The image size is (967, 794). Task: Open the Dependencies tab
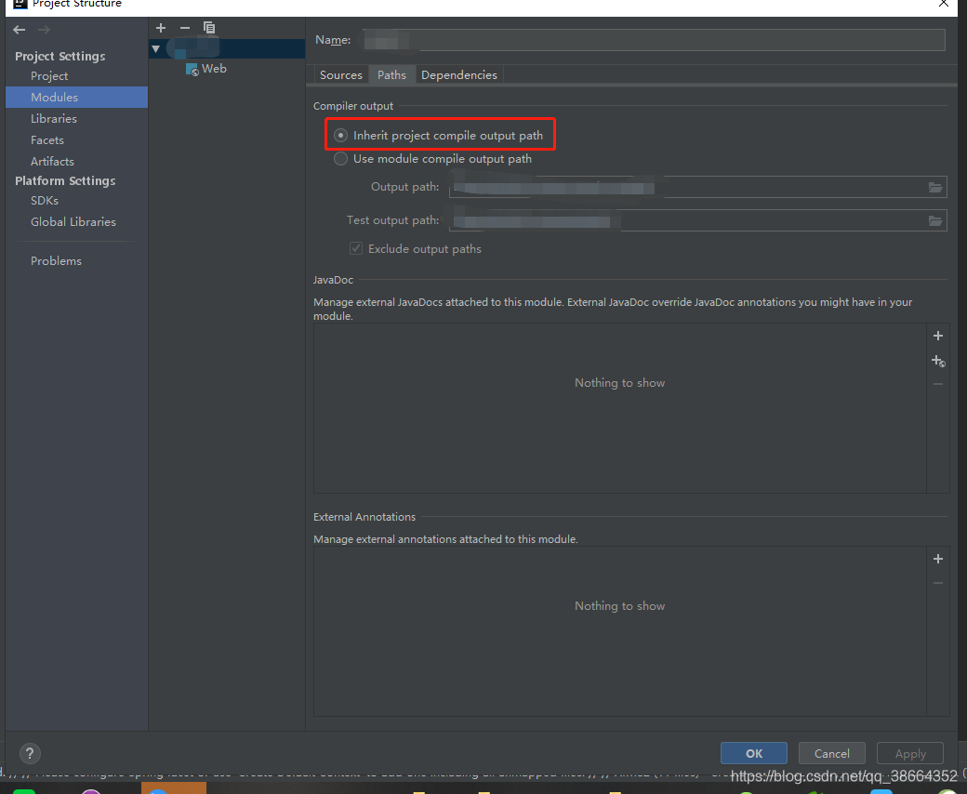pos(458,75)
